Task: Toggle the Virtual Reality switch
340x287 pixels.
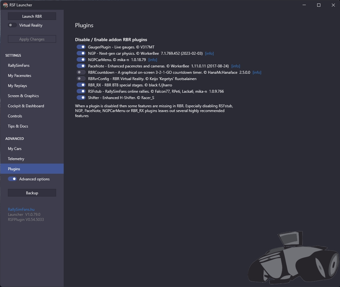Action: click(x=12, y=25)
